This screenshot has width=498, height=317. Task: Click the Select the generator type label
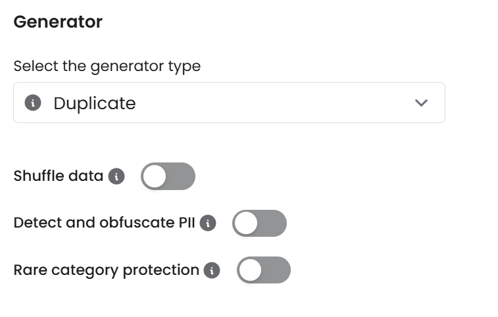click(107, 66)
